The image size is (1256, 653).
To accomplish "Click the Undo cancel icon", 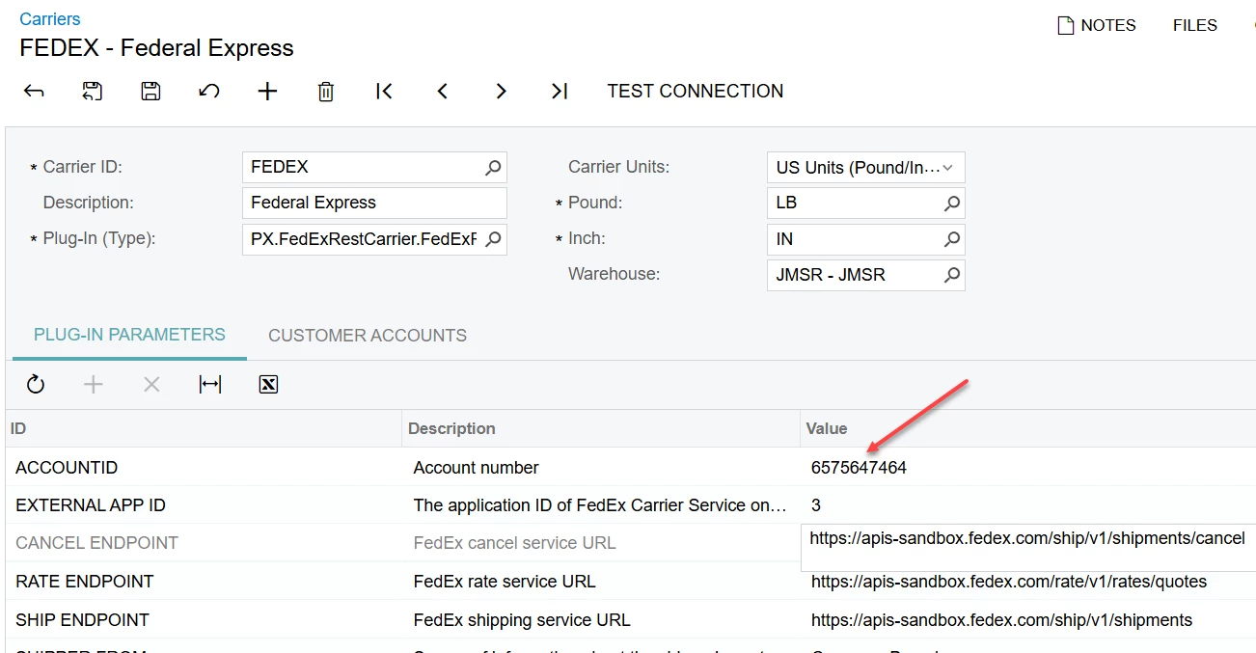I will 208,92.
